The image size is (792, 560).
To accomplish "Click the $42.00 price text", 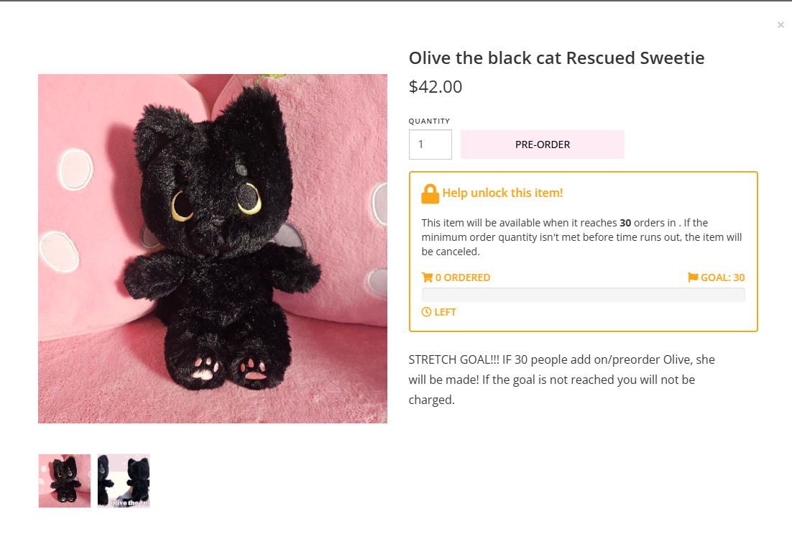I will click(x=436, y=87).
